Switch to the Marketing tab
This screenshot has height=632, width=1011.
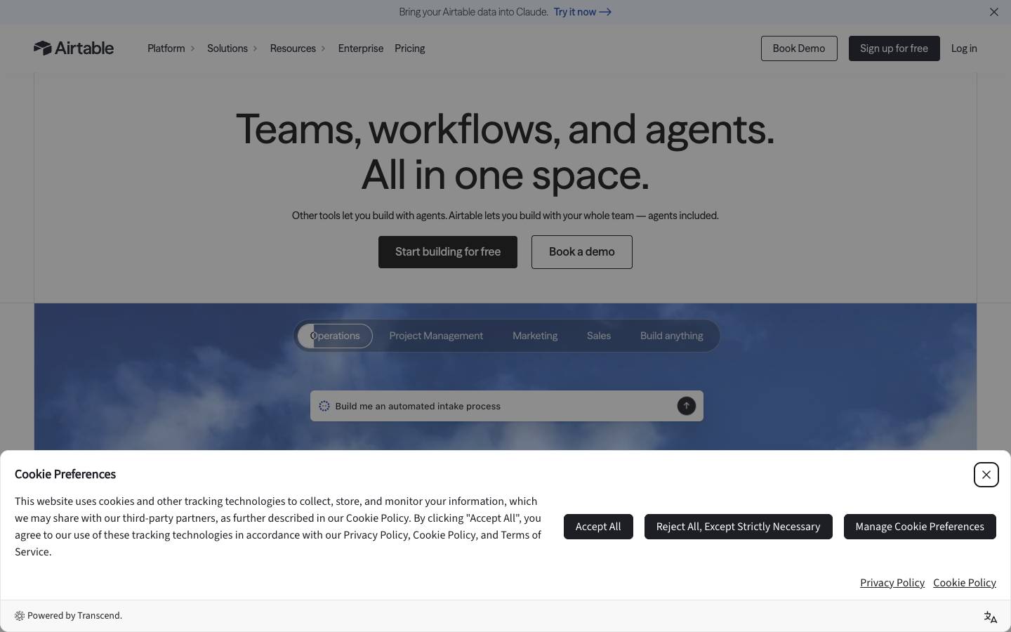(x=535, y=336)
